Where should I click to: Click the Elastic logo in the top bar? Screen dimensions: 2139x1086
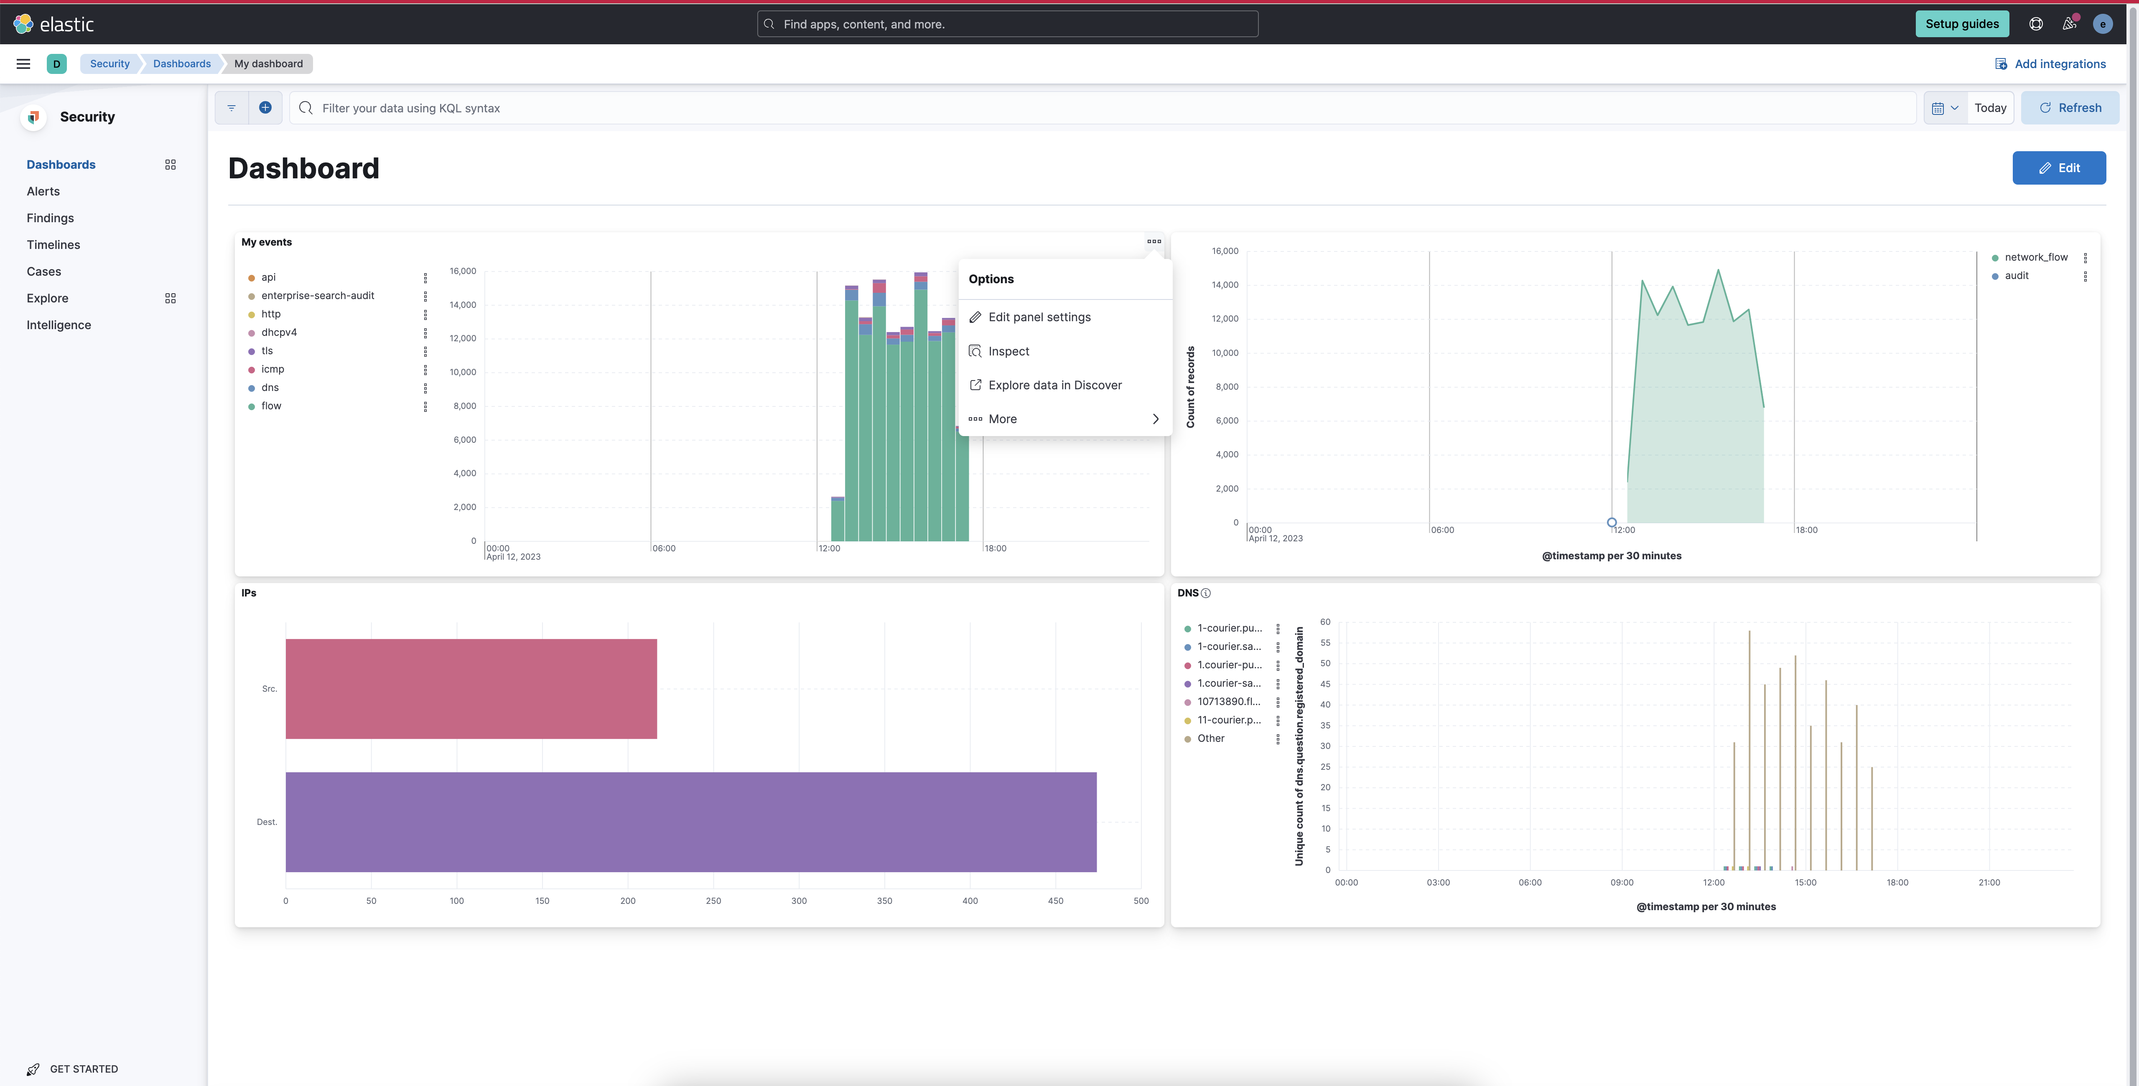pyautogui.click(x=56, y=23)
